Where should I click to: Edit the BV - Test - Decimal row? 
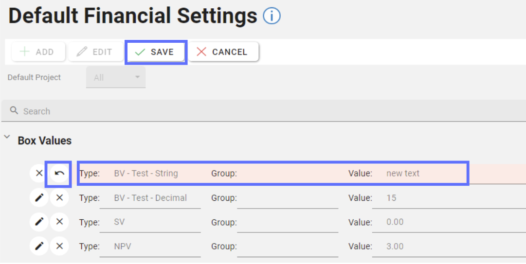coord(39,198)
